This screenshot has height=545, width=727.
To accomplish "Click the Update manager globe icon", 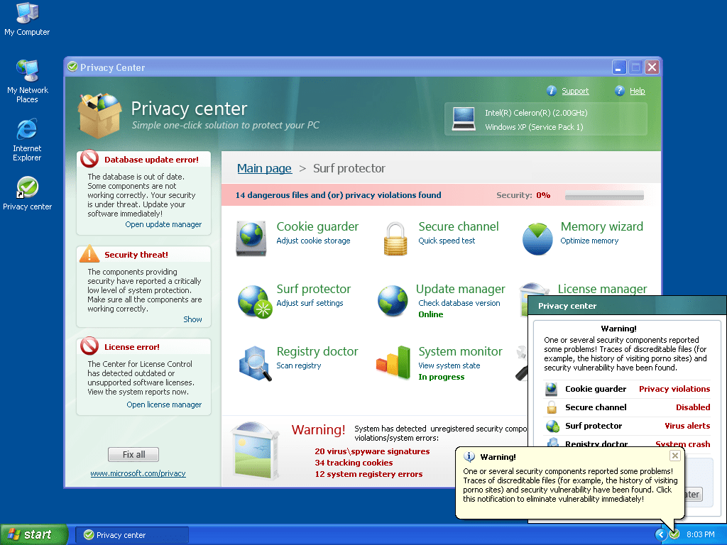I will [393, 299].
